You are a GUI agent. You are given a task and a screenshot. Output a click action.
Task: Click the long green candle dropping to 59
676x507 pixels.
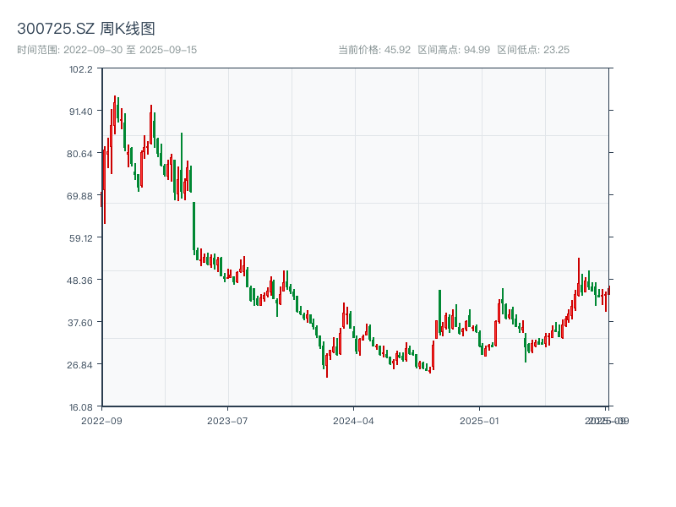(194, 226)
